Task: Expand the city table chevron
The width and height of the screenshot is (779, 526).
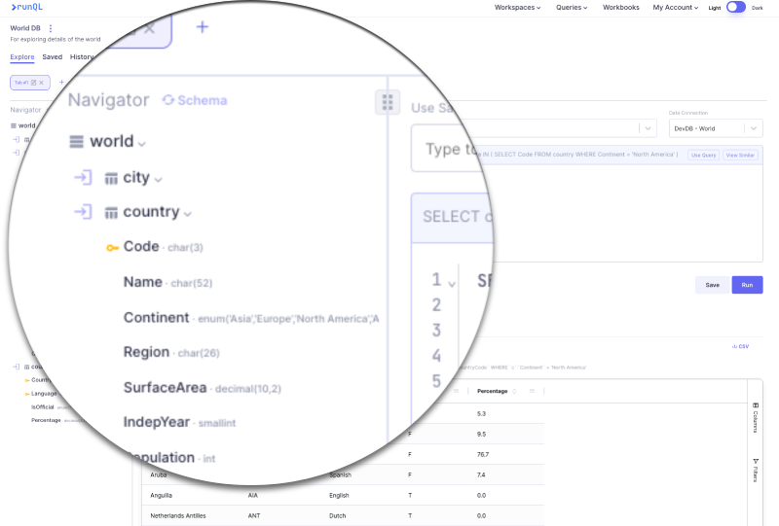Action: click(158, 180)
